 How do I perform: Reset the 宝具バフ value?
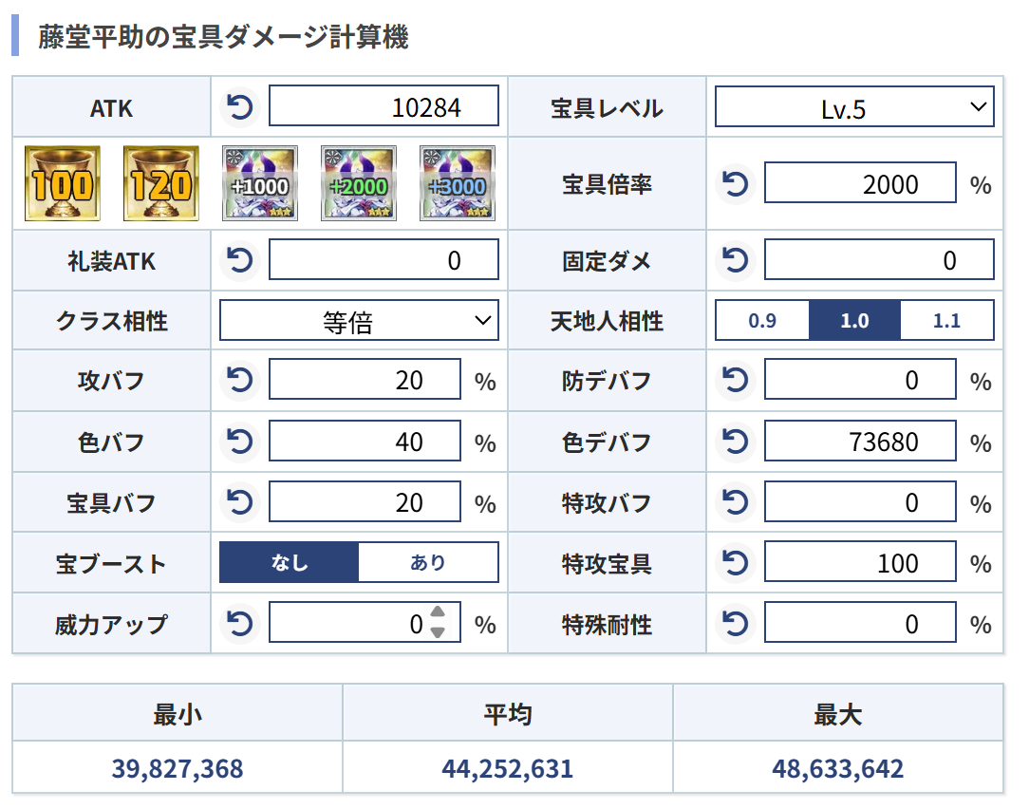tap(239, 502)
